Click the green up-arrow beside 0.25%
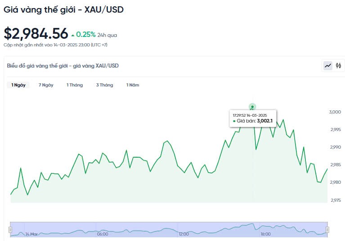Screen dimensions: 345x241 click(73, 34)
